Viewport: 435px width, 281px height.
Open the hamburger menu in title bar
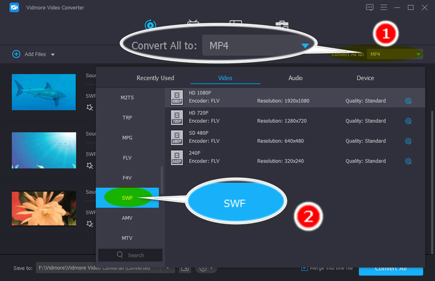[x=384, y=8]
